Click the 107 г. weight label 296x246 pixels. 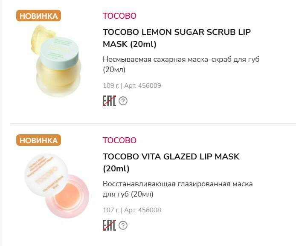click(x=111, y=210)
